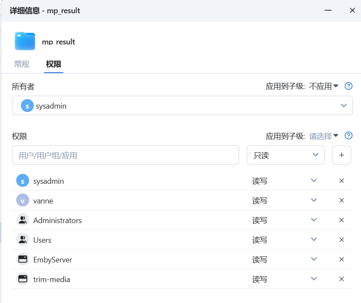Screen dimensions: 361x303
Task: Change EmbyServer's 读写 permission level
Action: coord(314,259)
